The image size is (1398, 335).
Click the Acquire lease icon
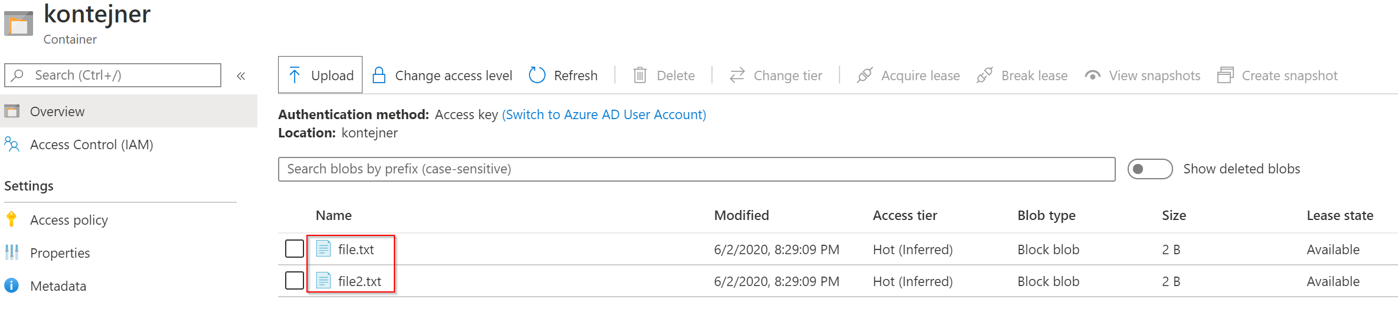[864, 75]
